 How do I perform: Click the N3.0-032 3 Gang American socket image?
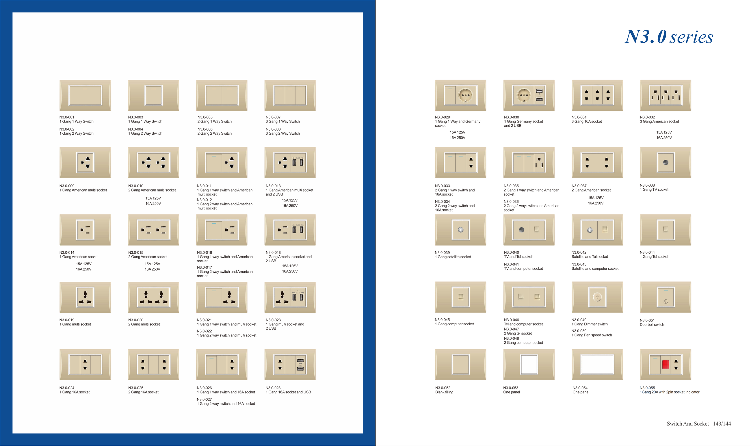[x=665, y=95]
